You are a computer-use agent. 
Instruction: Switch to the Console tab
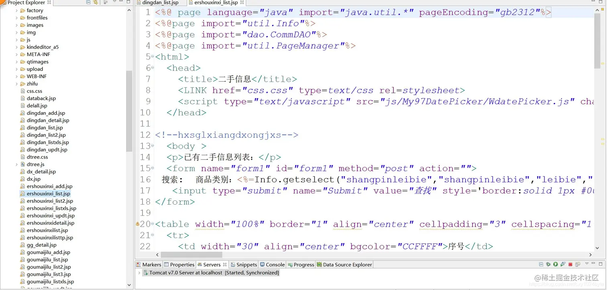click(272, 264)
